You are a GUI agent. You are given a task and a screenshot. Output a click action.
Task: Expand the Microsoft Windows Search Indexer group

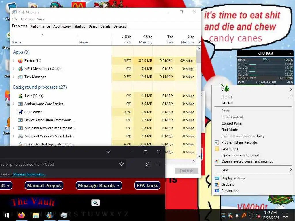pyautogui.click(x=14, y=136)
